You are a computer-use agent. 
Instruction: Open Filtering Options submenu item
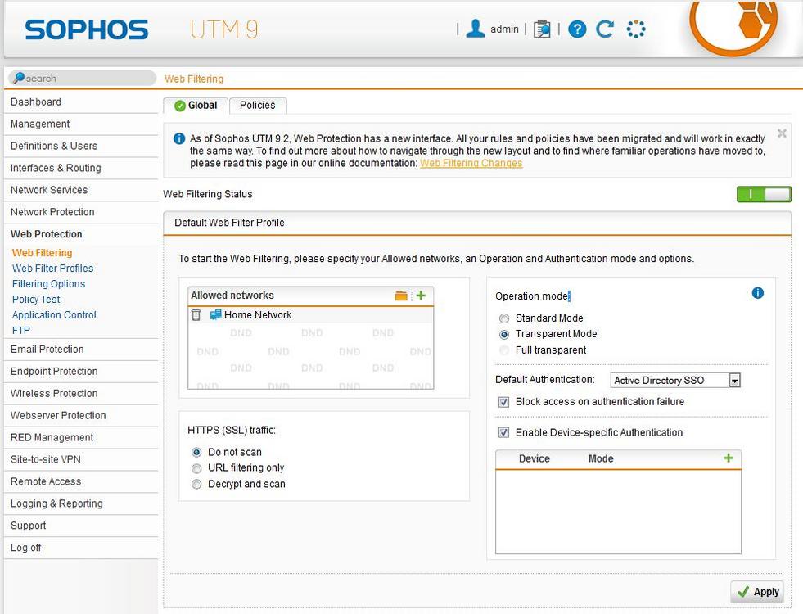coord(48,284)
